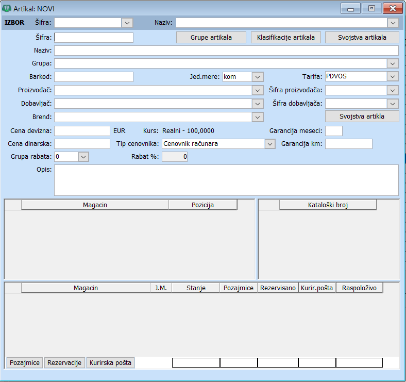Click the Stanje column header
Viewport: 406px width, 382px height.
click(x=195, y=288)
